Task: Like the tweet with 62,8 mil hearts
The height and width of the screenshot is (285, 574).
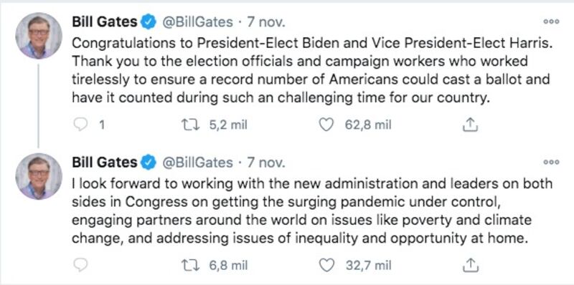Action: coord(326,125)
